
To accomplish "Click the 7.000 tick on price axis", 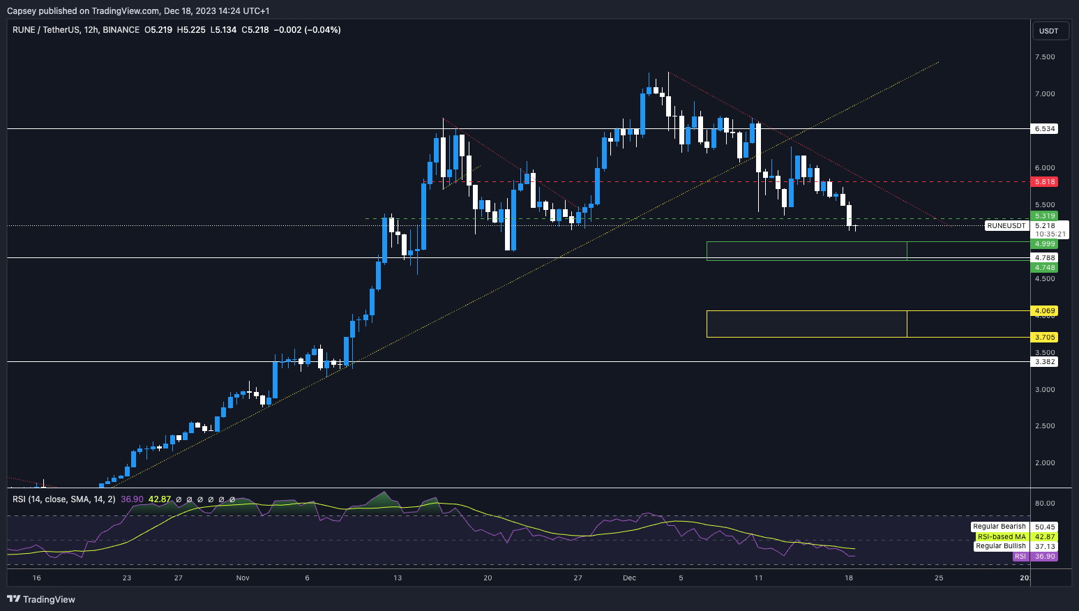I will pyautogui.click(x=1045, y=94).
